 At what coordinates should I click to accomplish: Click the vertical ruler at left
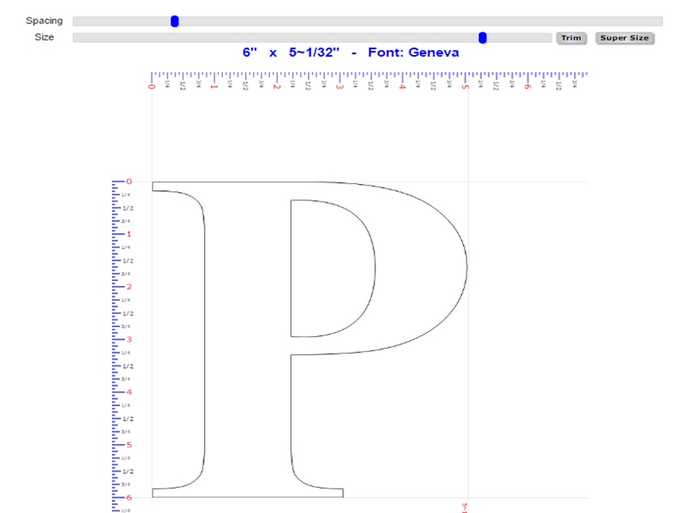122,346
